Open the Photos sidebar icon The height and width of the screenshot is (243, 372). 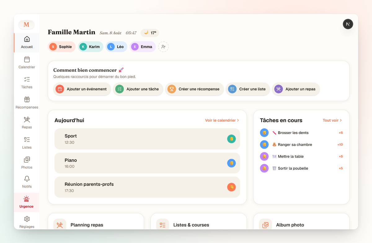click(x=27, y=160)
